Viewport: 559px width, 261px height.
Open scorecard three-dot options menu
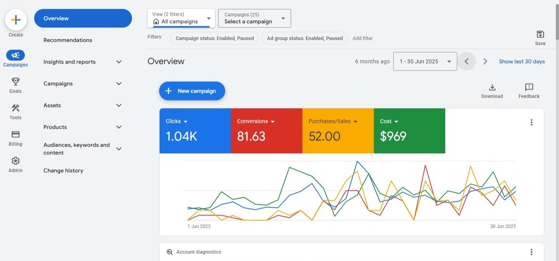tap(531, 123)
